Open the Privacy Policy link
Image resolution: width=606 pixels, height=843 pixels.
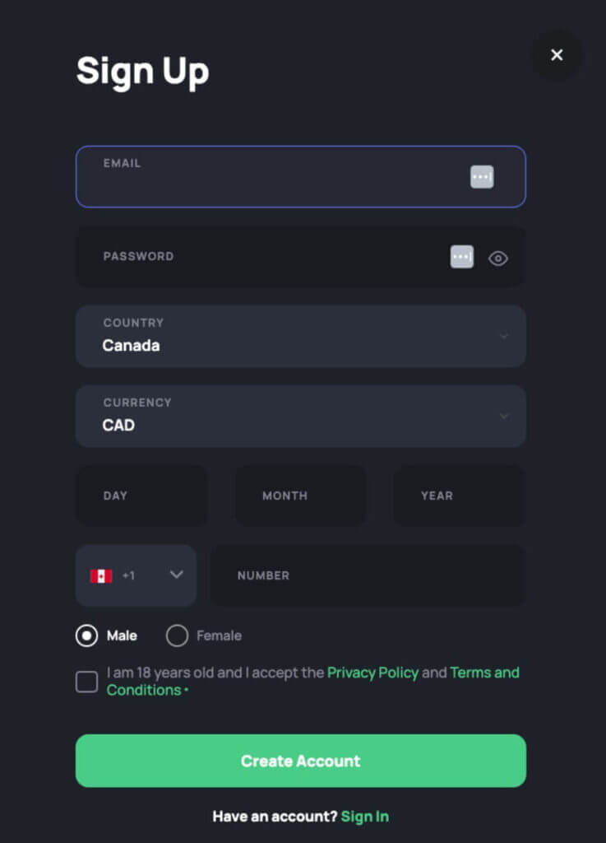click(x=372, y=673)
